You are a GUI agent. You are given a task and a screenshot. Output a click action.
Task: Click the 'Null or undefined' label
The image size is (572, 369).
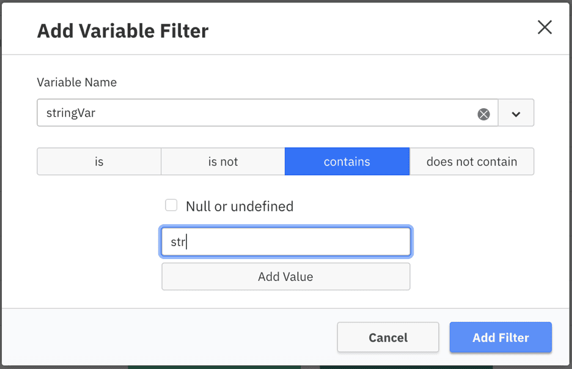(x=240, y=206)
